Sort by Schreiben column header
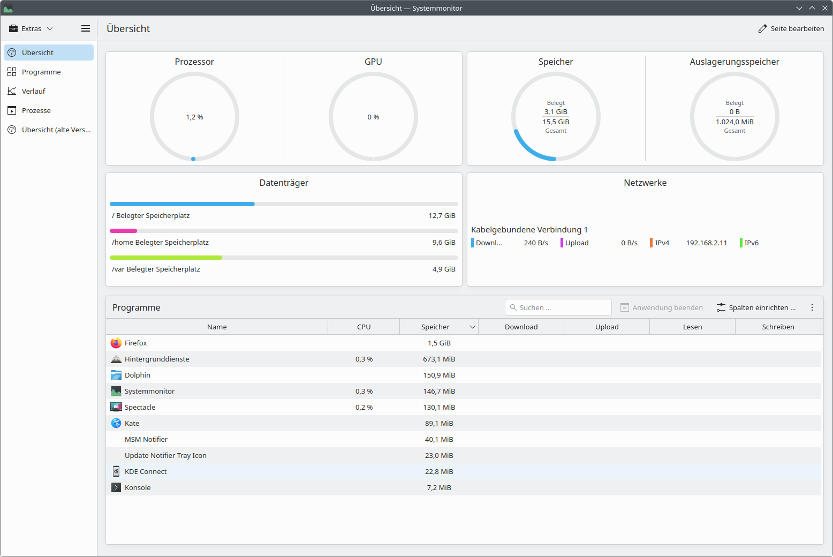Viewport: 833px width, 557px height. click(x=778, y=327)
